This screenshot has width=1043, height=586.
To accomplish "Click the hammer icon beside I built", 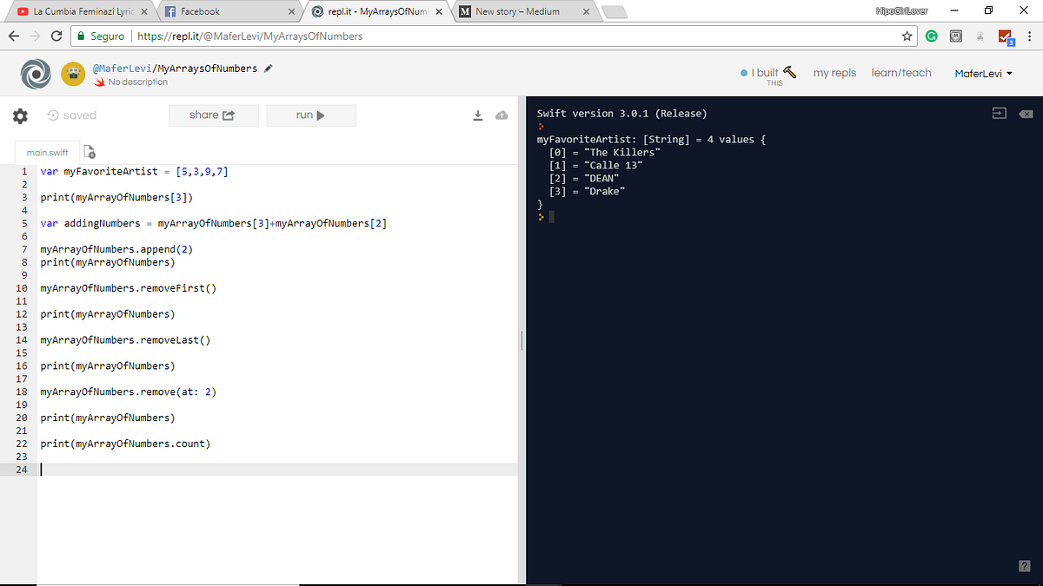I will (789, 71).
